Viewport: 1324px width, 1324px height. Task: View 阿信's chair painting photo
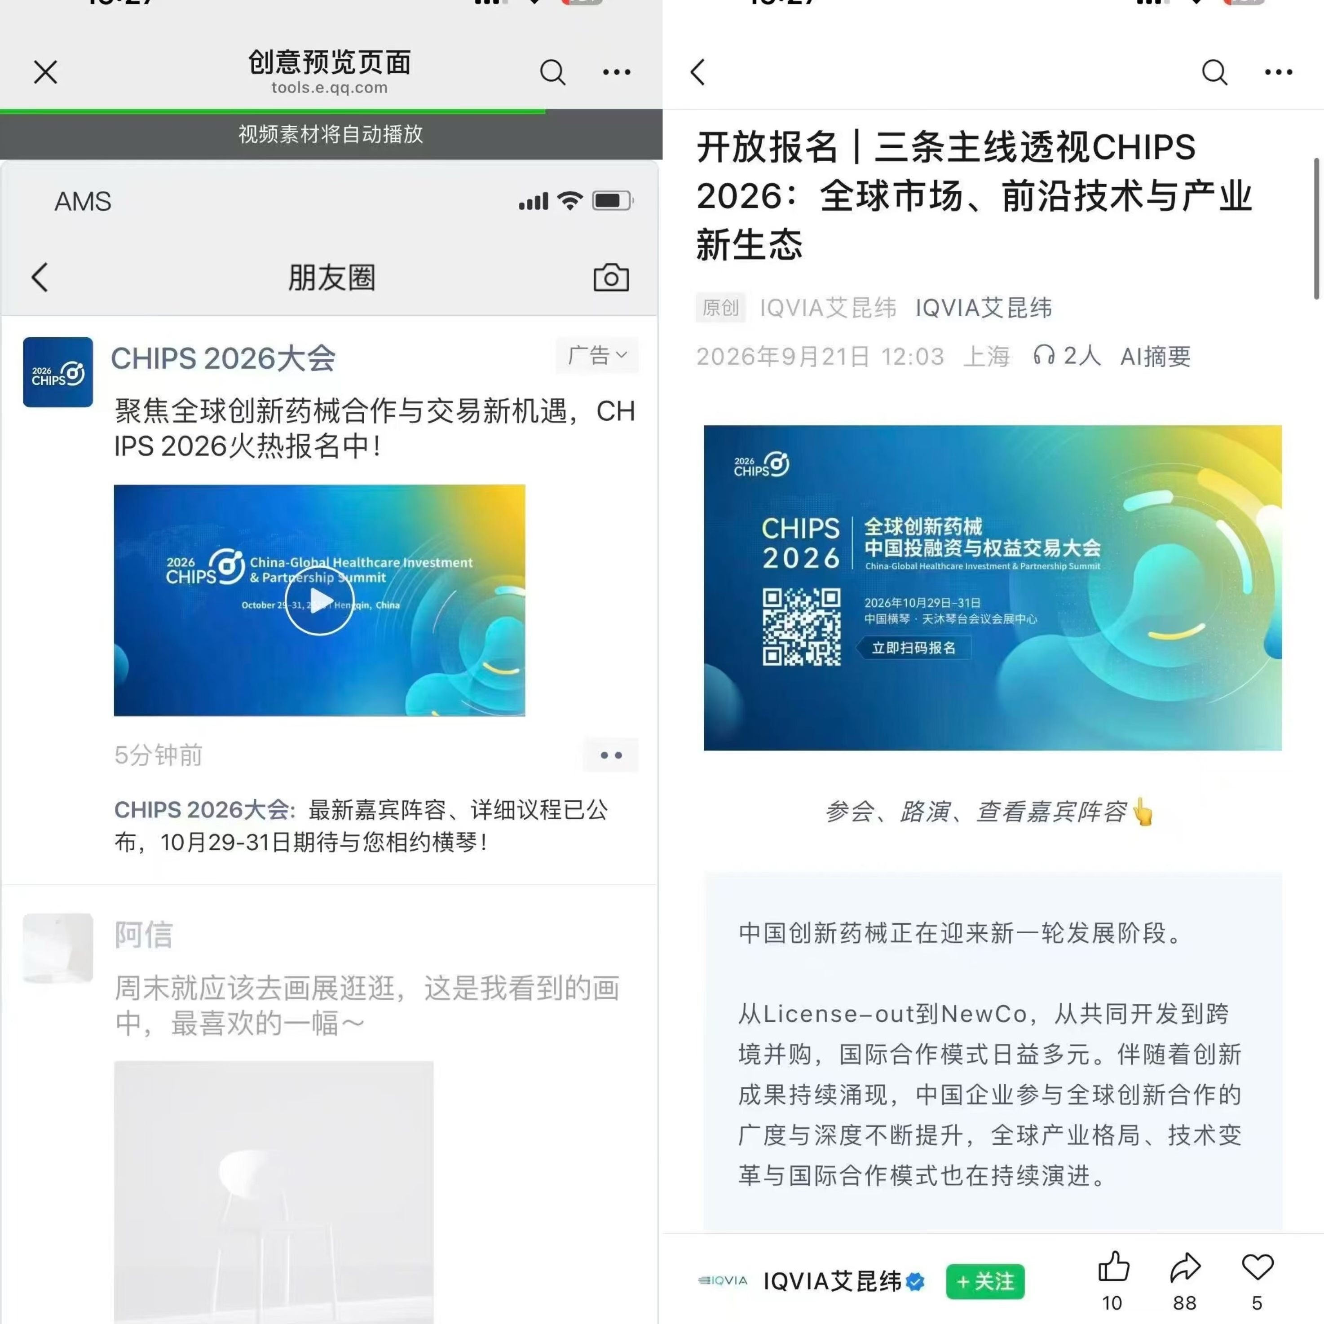pyautogui.click(x=274, y=1192)
